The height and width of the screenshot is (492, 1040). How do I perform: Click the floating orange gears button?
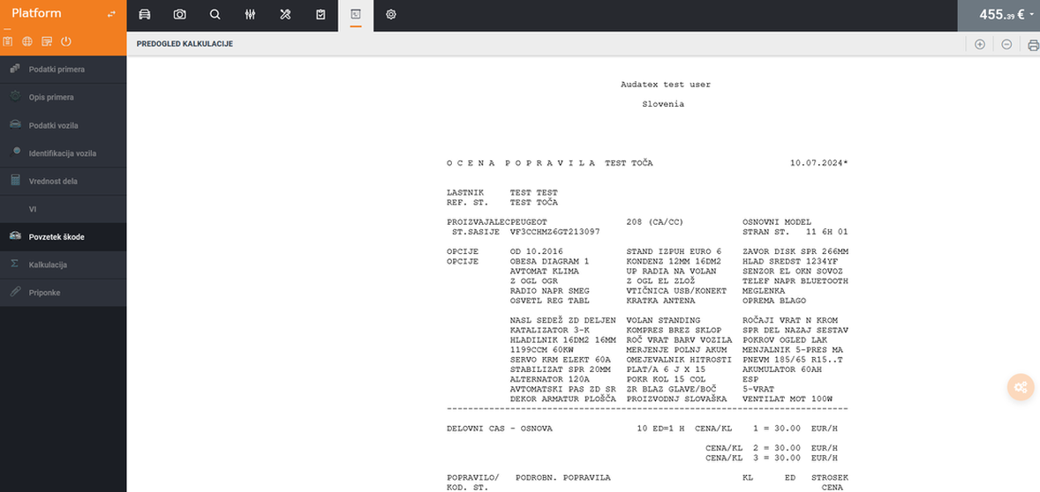(1021, 387)
